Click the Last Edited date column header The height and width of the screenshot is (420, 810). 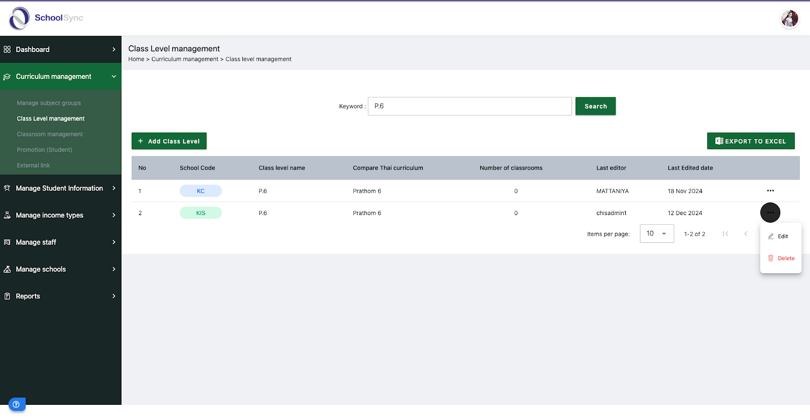pos(690,168)
